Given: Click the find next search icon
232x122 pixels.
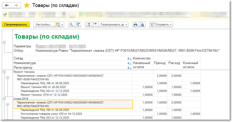Looking at the screenshot, I should [77, 24].
